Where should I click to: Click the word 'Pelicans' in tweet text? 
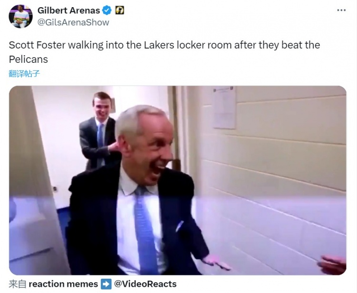coord(29,59)
